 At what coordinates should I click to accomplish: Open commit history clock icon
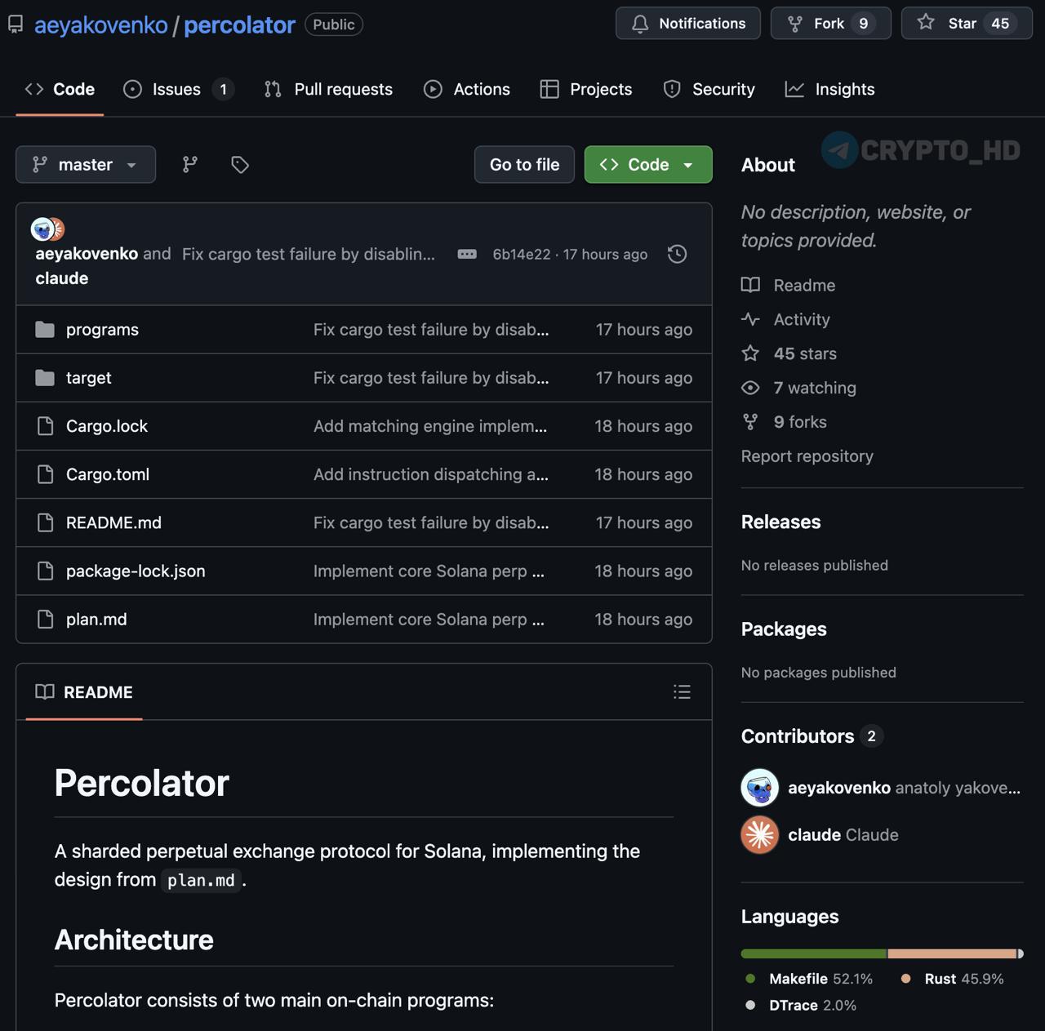click(x=677, y=254)
